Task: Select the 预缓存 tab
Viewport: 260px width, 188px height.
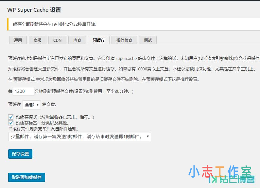Action: click(x=99, y=40)
